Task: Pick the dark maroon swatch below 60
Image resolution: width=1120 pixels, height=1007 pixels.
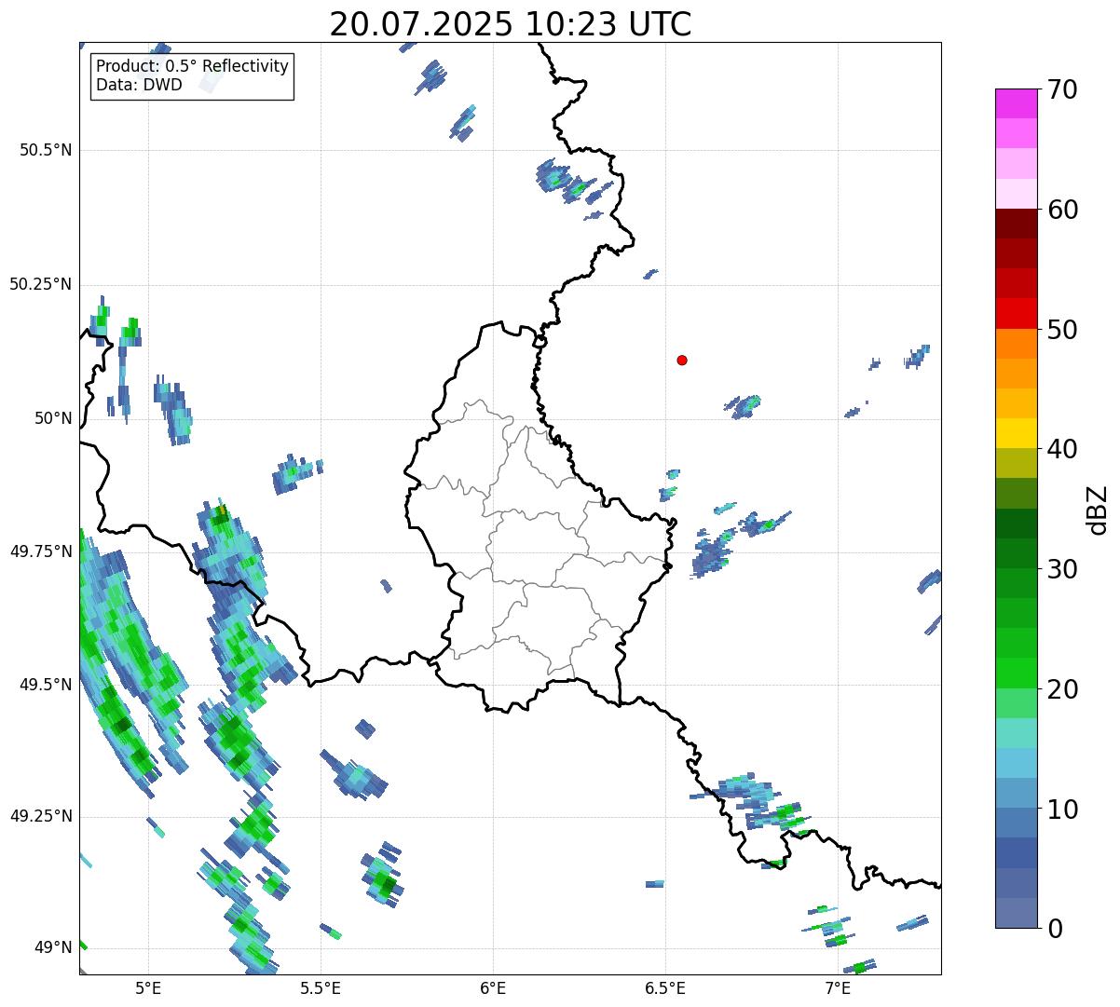Action: coord(1016,224)
